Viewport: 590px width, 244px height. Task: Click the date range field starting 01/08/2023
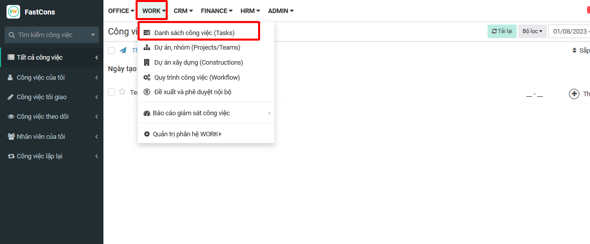pos(570,31)
